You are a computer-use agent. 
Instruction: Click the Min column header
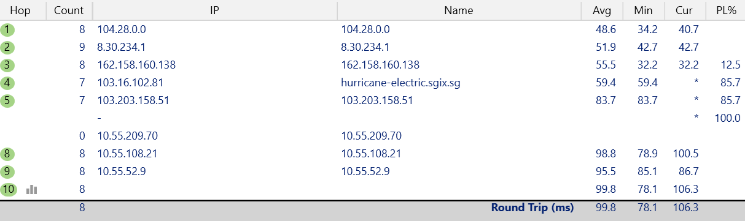pos(643,10)
